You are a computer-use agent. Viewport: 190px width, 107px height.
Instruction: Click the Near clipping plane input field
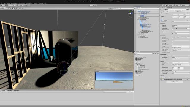coord(182,32)
